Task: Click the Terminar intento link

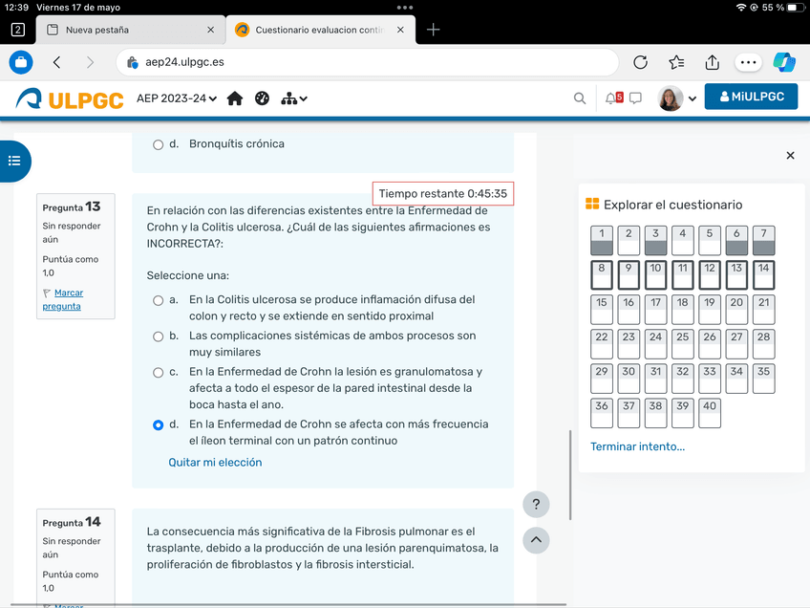Action: [637, 446]
